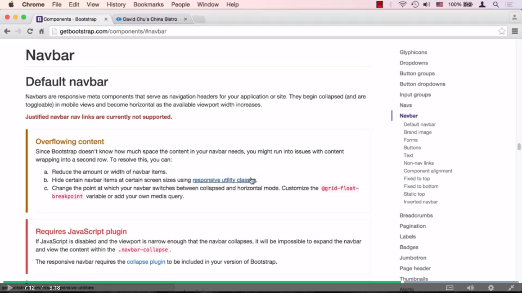Image resolution: width=522 pixels, height=293 pixels.
Task: Open the Bluetooth status menu
Action: (391, 5)
